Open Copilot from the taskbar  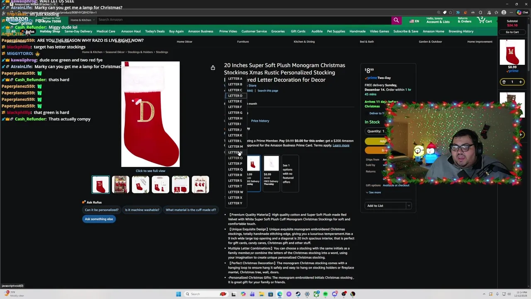coord(243,294)
